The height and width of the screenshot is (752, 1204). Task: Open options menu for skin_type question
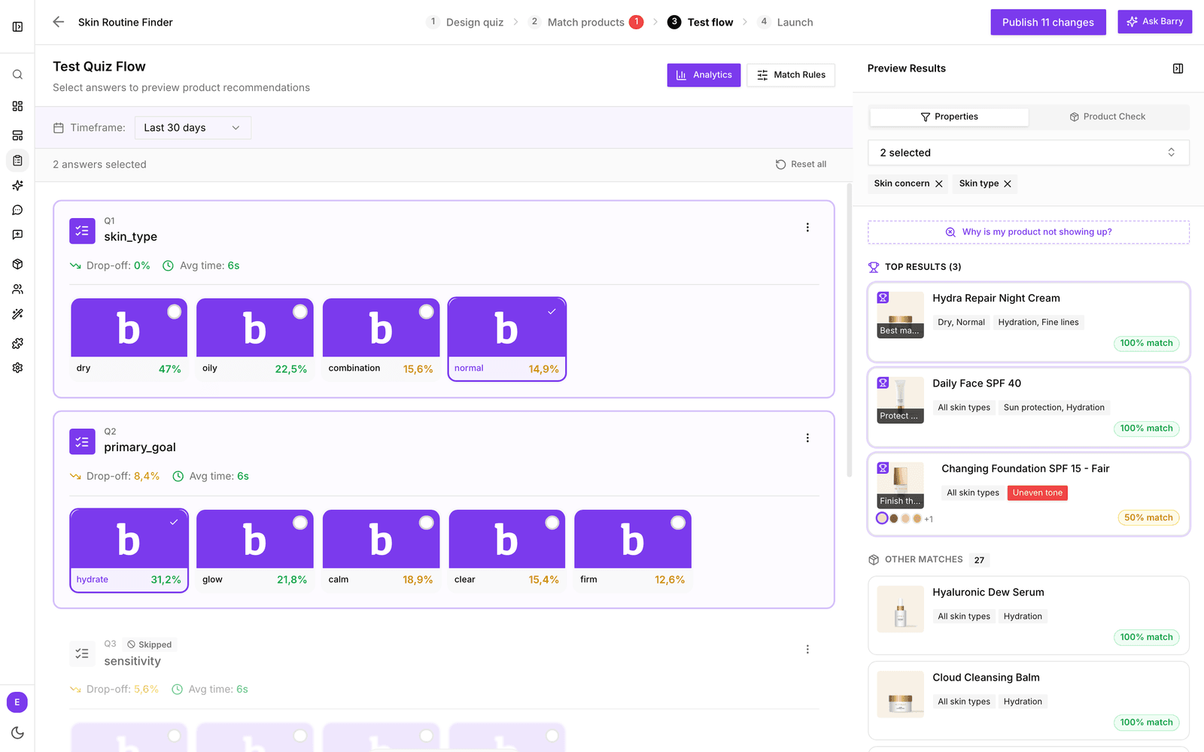pos(807,227)
